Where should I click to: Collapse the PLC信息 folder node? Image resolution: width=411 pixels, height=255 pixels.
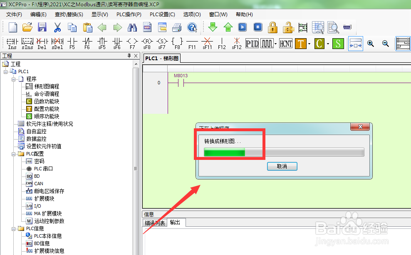point(13,229)
